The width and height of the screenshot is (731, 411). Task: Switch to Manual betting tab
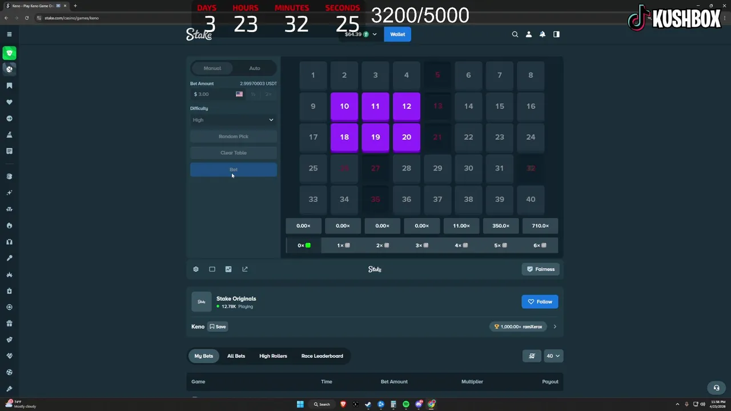click(x=212, y=68)
